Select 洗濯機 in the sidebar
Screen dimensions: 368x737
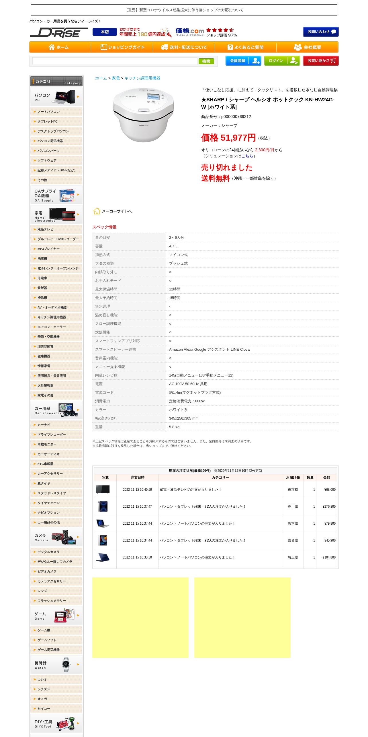tap(56, 259)
